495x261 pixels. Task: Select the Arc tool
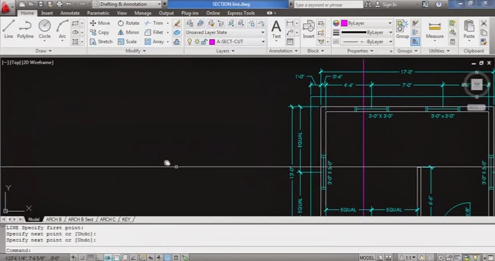tap(62, 30)
